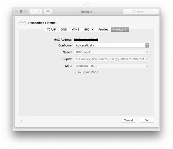Click the Cancel button
This screenshot has width=173, height=149.
pos(128,120)
